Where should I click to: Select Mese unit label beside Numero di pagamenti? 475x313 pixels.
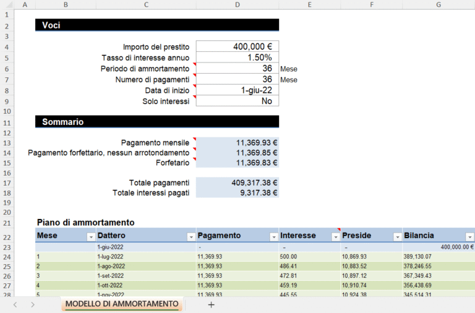(289, 80)
